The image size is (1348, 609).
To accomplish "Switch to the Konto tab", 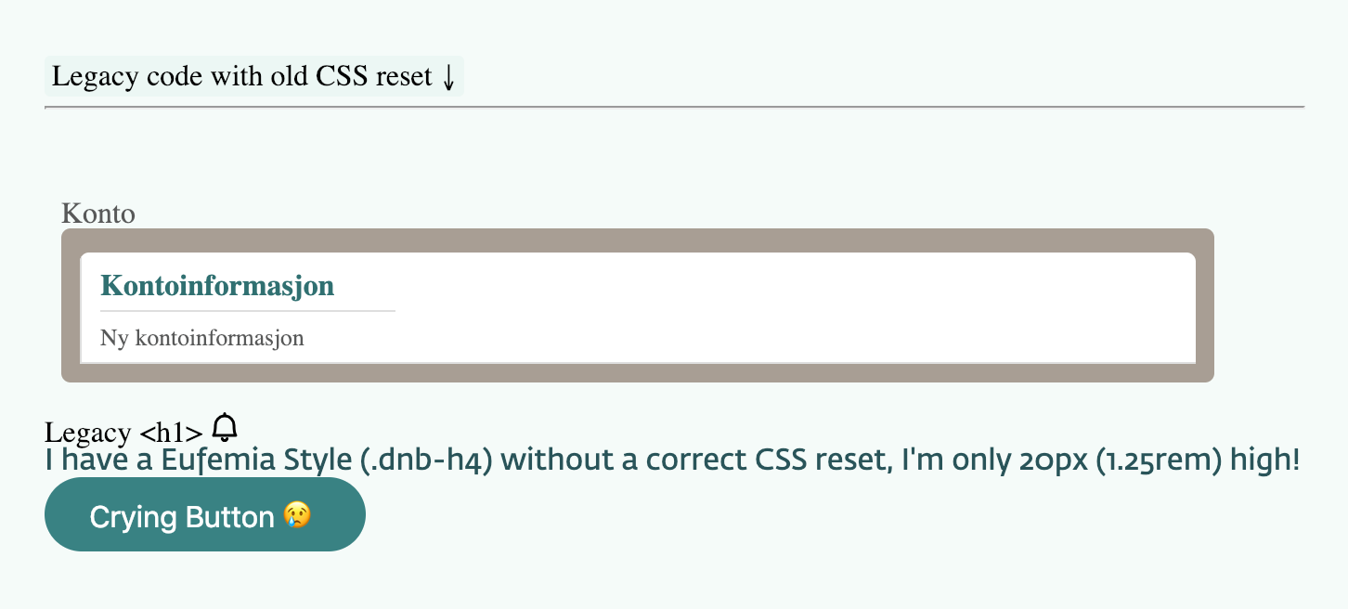I will point(97,214).
